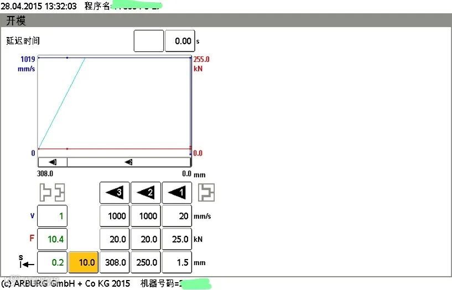Edit the delay time 0.00 s field
The image size is (452, 290).
click(x=180, y=41)
